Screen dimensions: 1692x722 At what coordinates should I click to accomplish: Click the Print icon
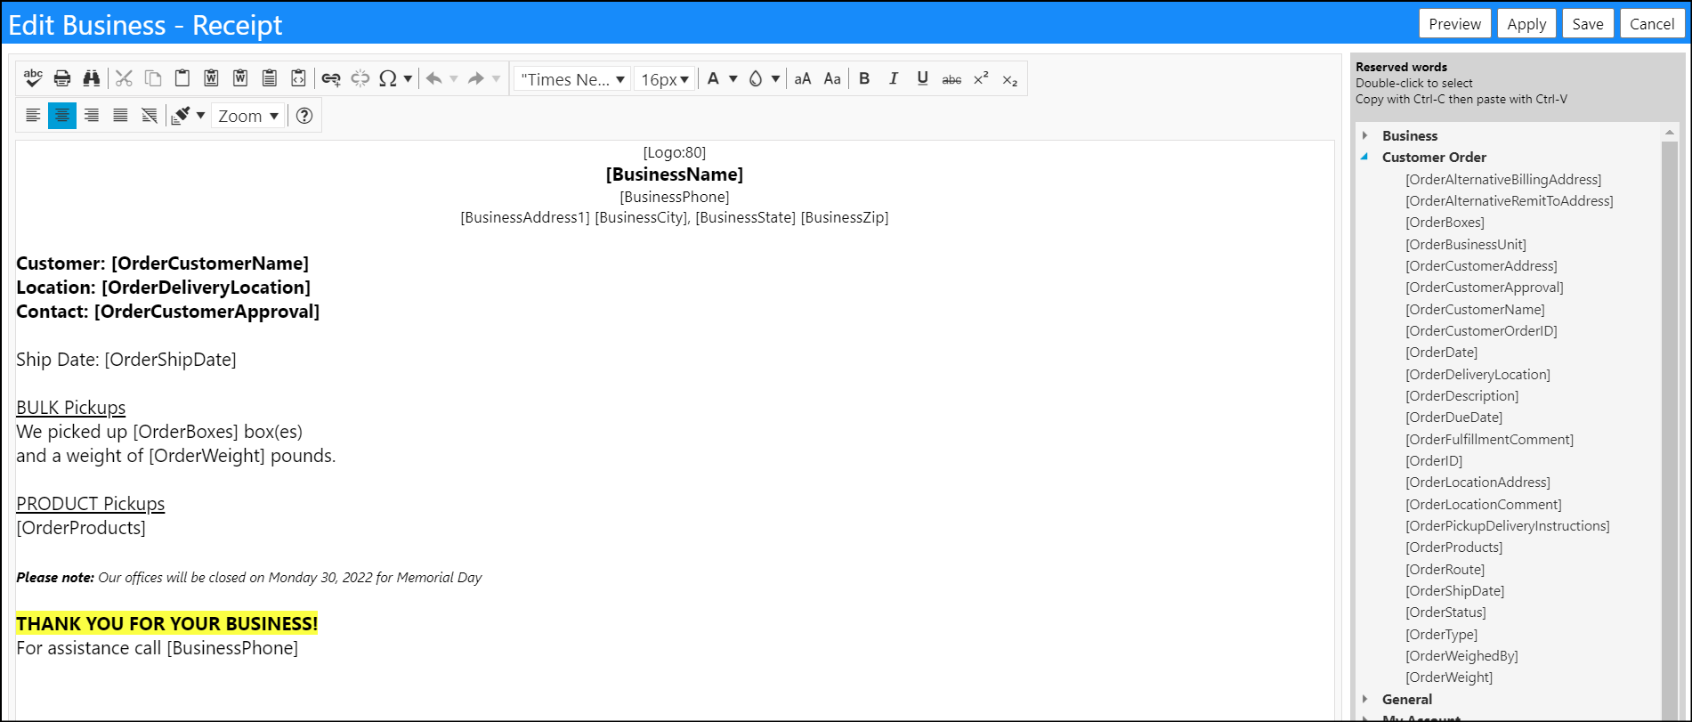pos(62,78)
